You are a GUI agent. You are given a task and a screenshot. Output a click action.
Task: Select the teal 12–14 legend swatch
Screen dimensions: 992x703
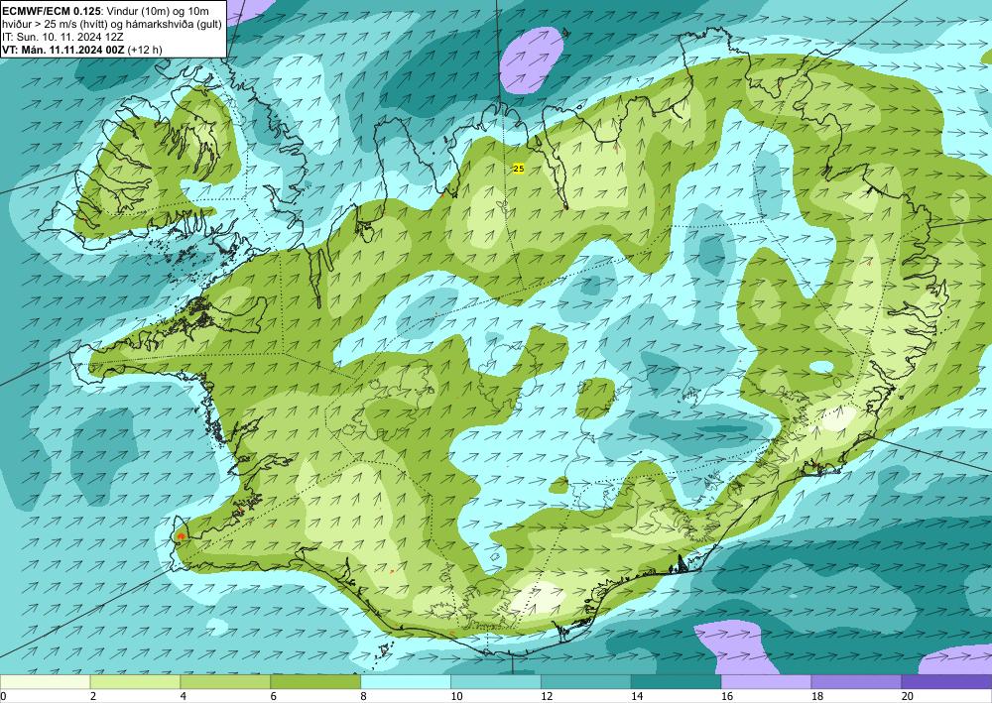[x=586, y=681]
